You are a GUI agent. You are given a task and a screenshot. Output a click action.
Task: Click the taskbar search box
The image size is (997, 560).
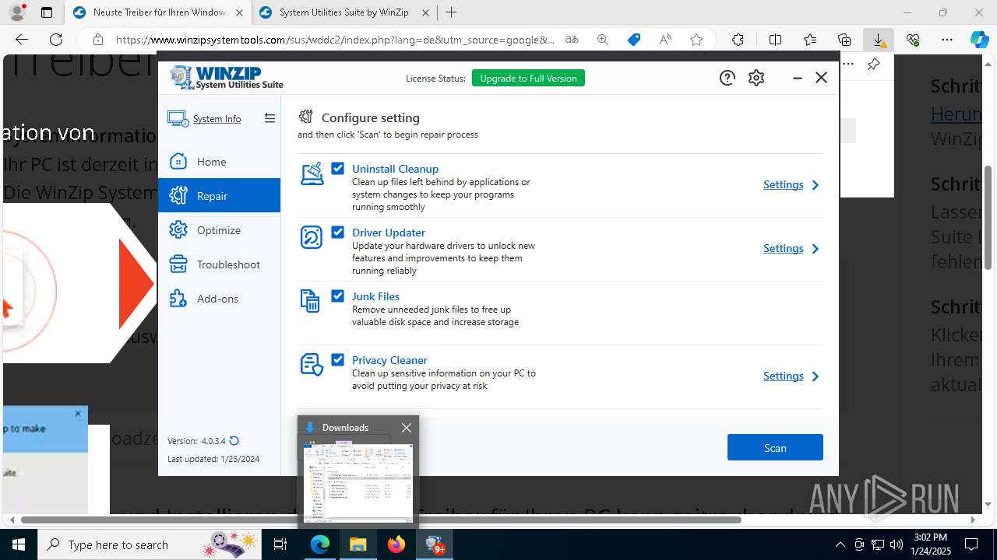(x=150, y=544)
